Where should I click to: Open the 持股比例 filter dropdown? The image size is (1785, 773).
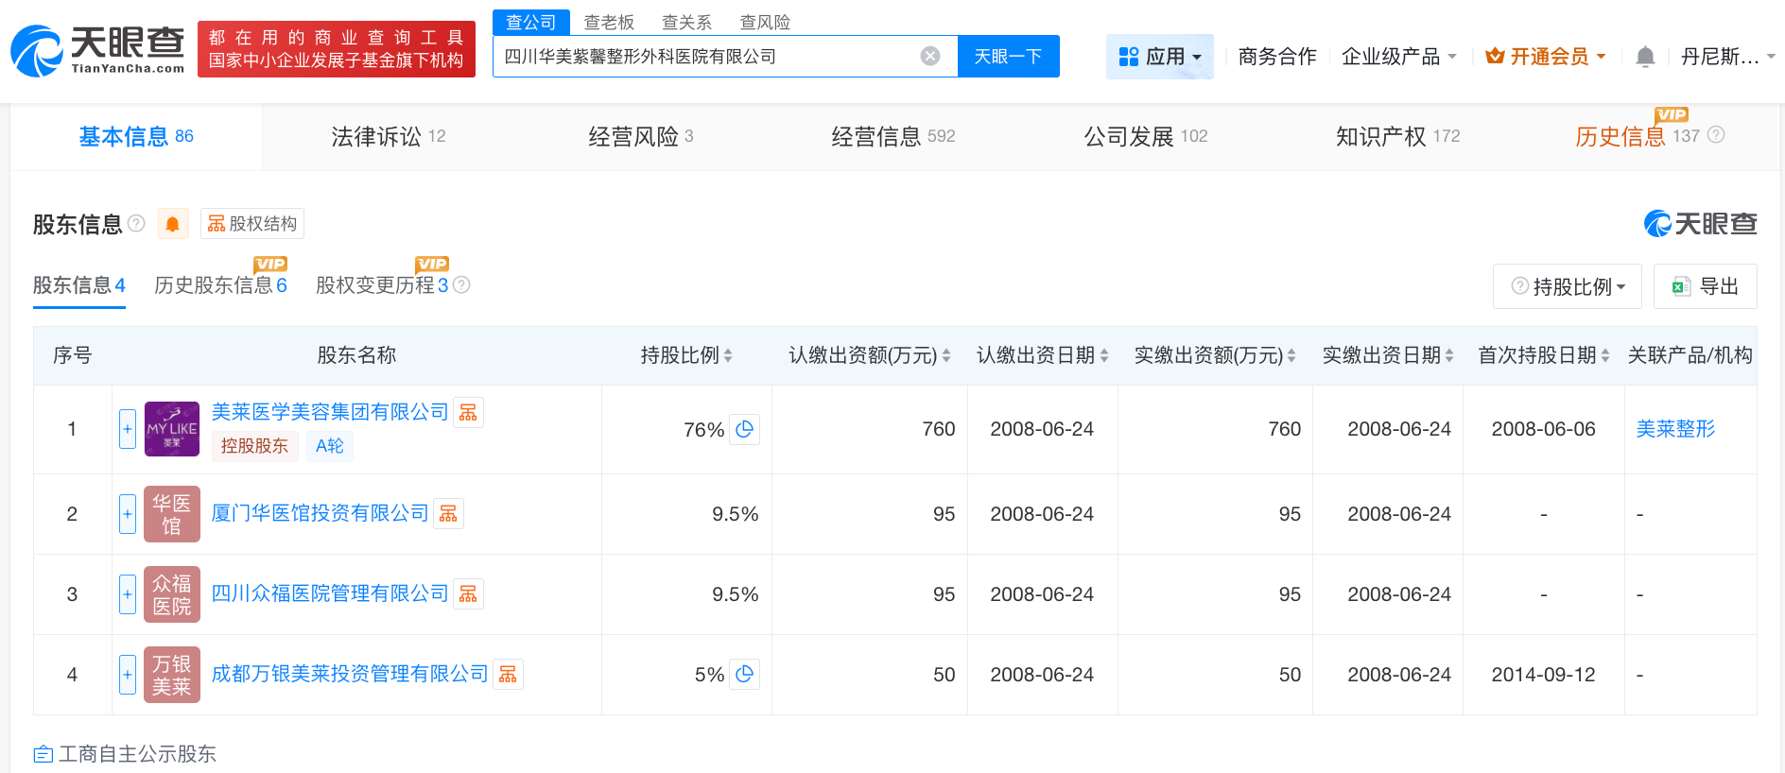coord(1568,286)
